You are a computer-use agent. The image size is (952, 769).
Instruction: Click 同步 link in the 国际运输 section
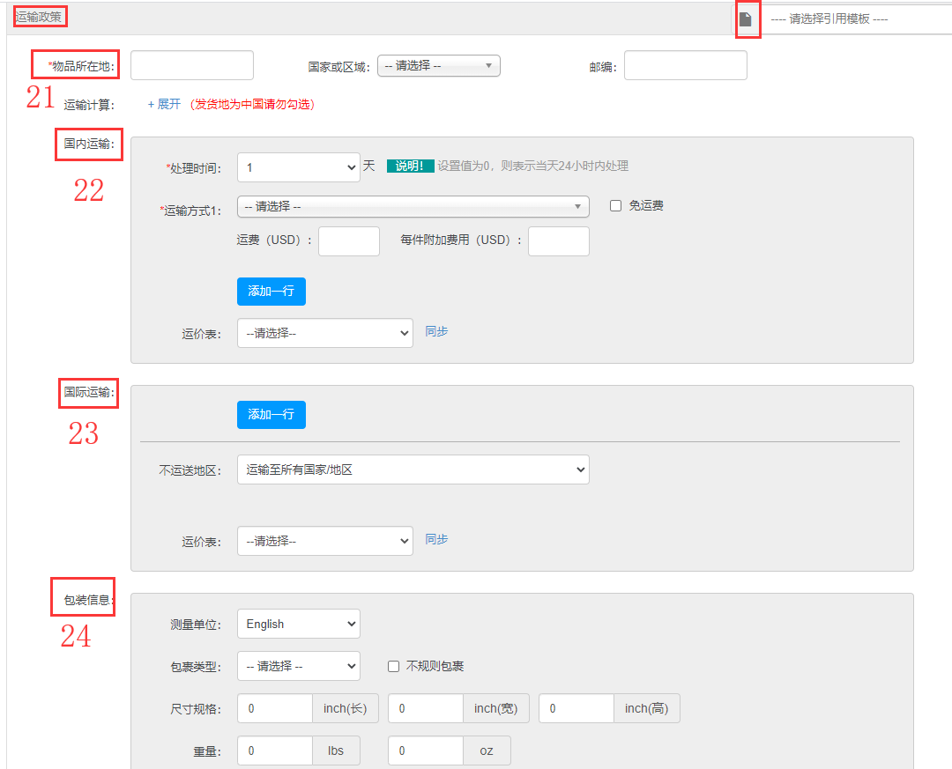[436, 540]
